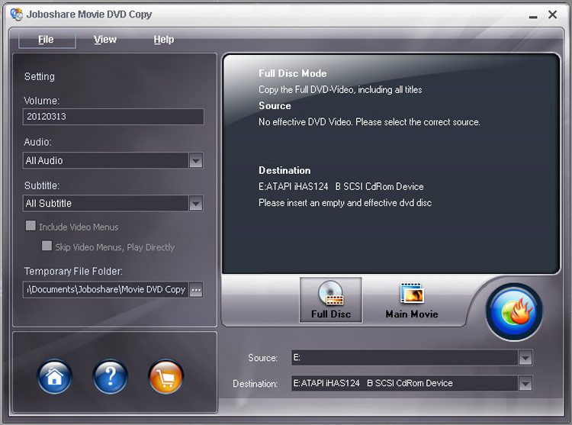The height and width of the screenshot is (425, 572).
Task: Click the Joboshare app icon in title bar
Action: 16,14
